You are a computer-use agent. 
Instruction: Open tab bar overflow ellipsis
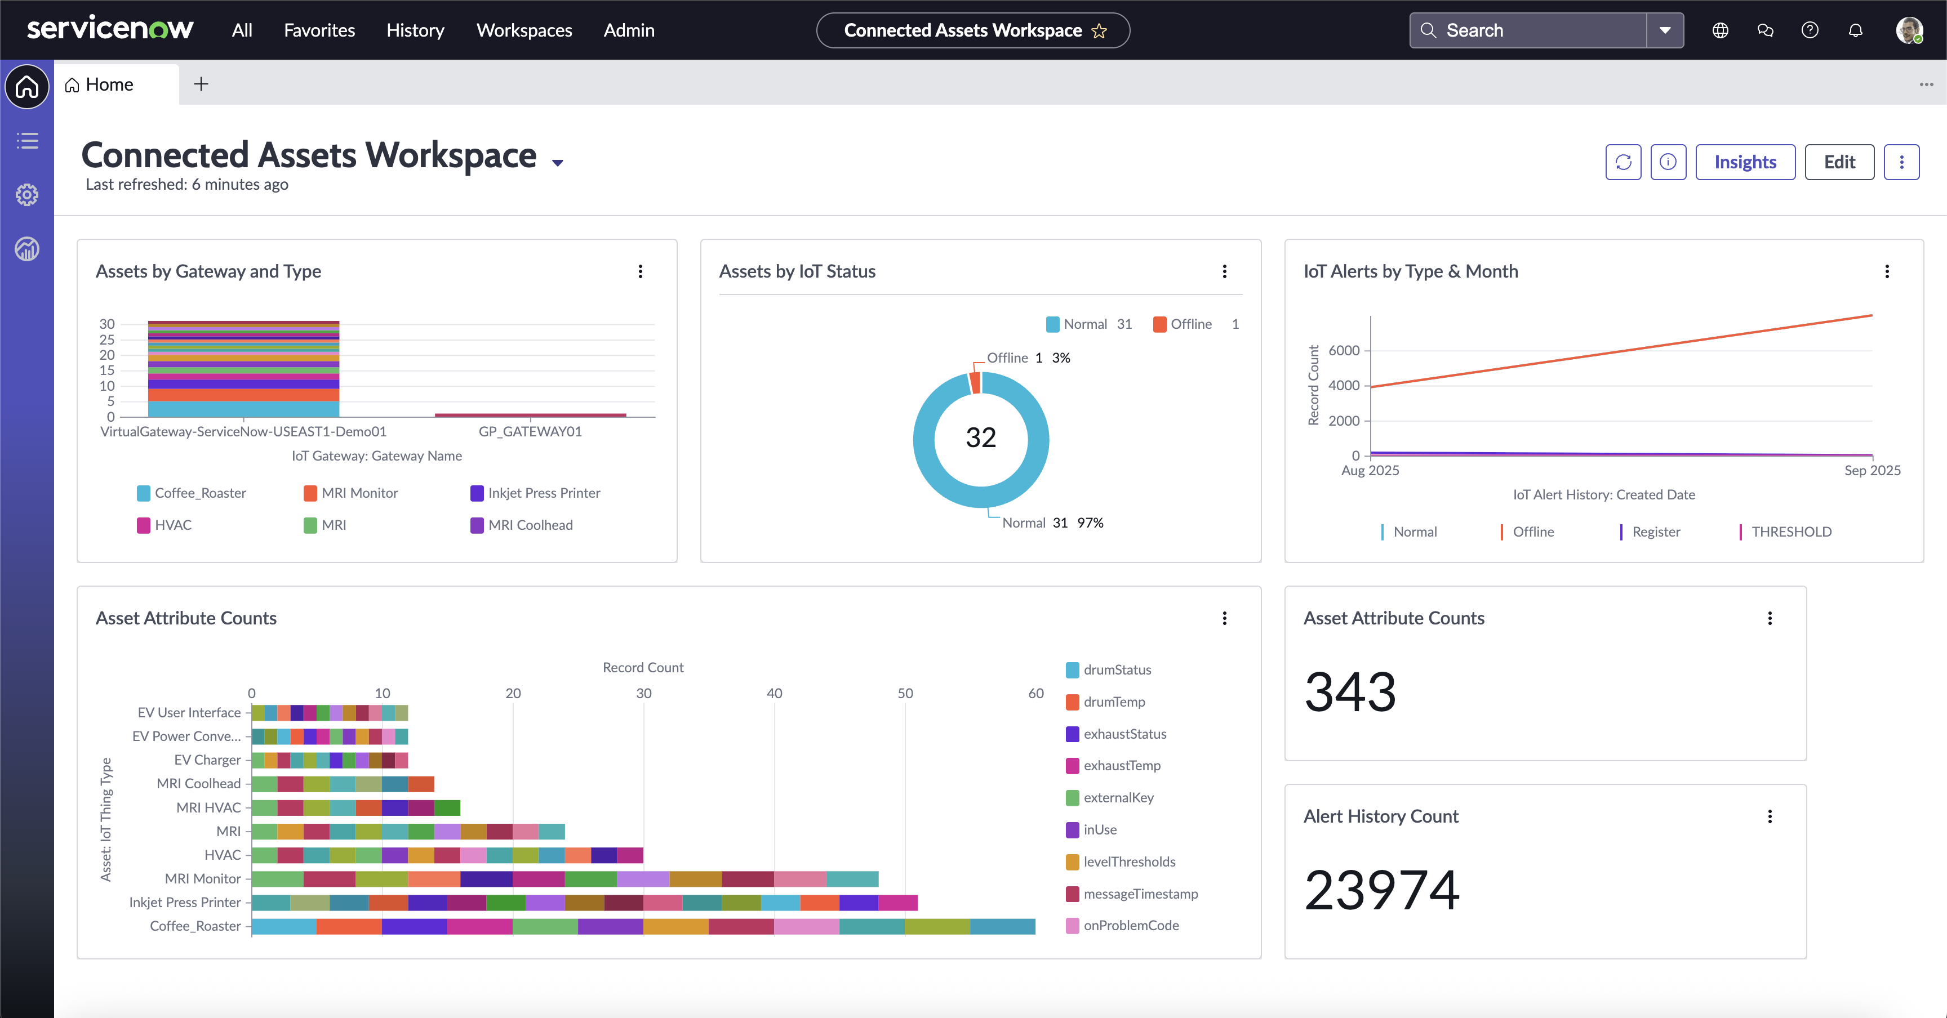(1926, 84)
